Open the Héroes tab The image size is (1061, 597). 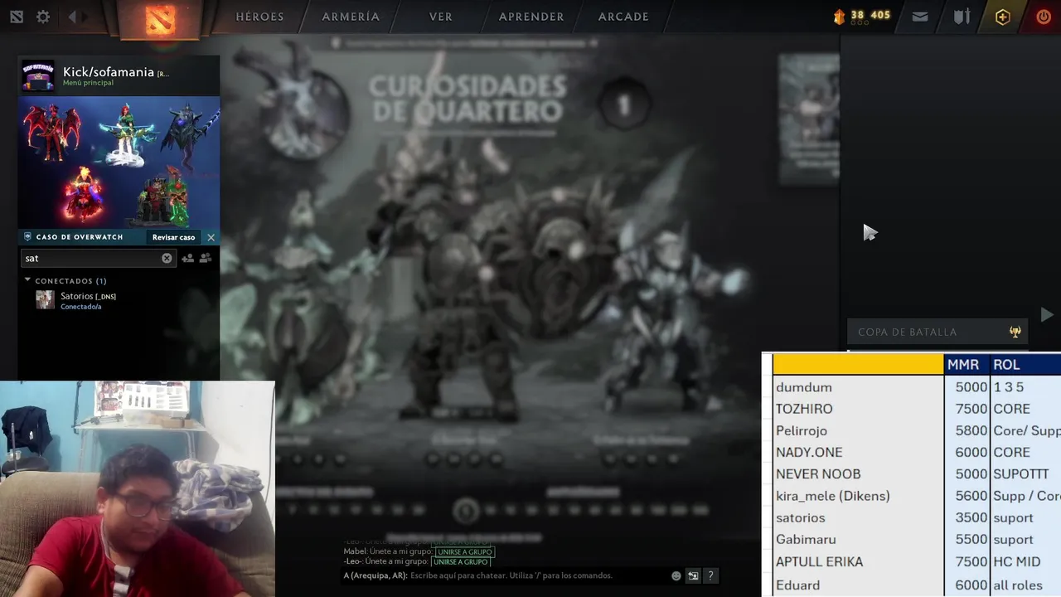coord(259,17)
